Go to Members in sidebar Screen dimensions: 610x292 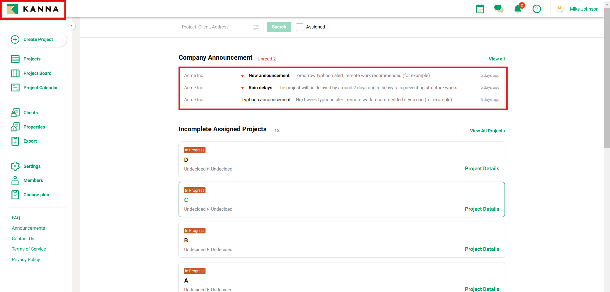33,180
